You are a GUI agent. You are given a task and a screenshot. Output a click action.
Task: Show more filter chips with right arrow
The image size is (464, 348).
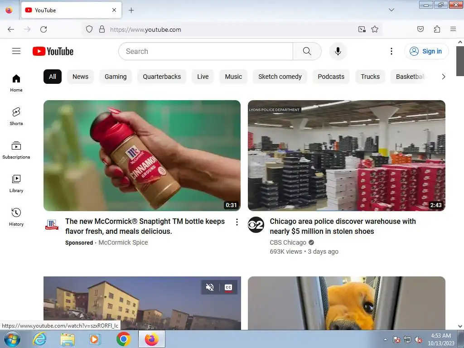pos(443,77)
